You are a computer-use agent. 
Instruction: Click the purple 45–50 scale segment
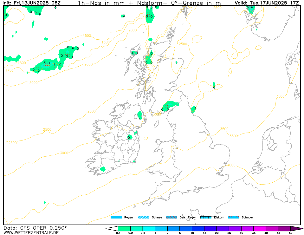tap(284, 229)
